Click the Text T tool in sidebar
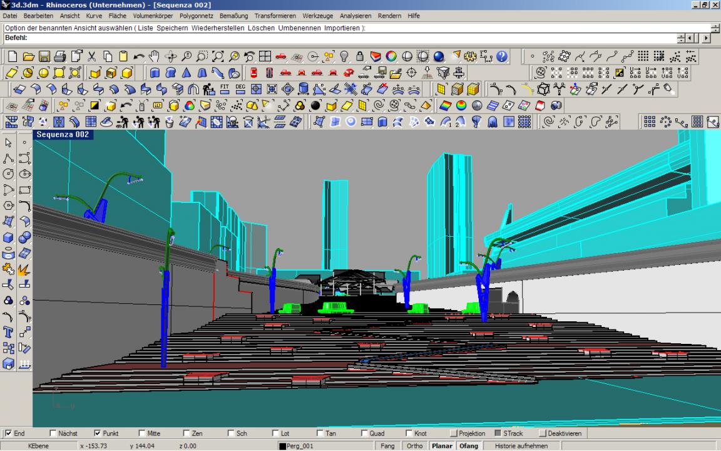Image resolution: width=721 pixels, height=451 pixels. pyautogui.click(x=8, y=332)
